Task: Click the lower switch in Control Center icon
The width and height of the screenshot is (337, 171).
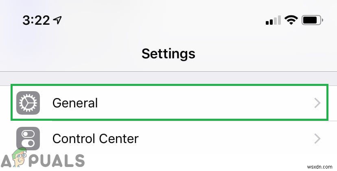Action: point(28,143)
